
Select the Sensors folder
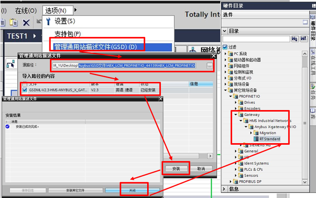tap(251, 175)
